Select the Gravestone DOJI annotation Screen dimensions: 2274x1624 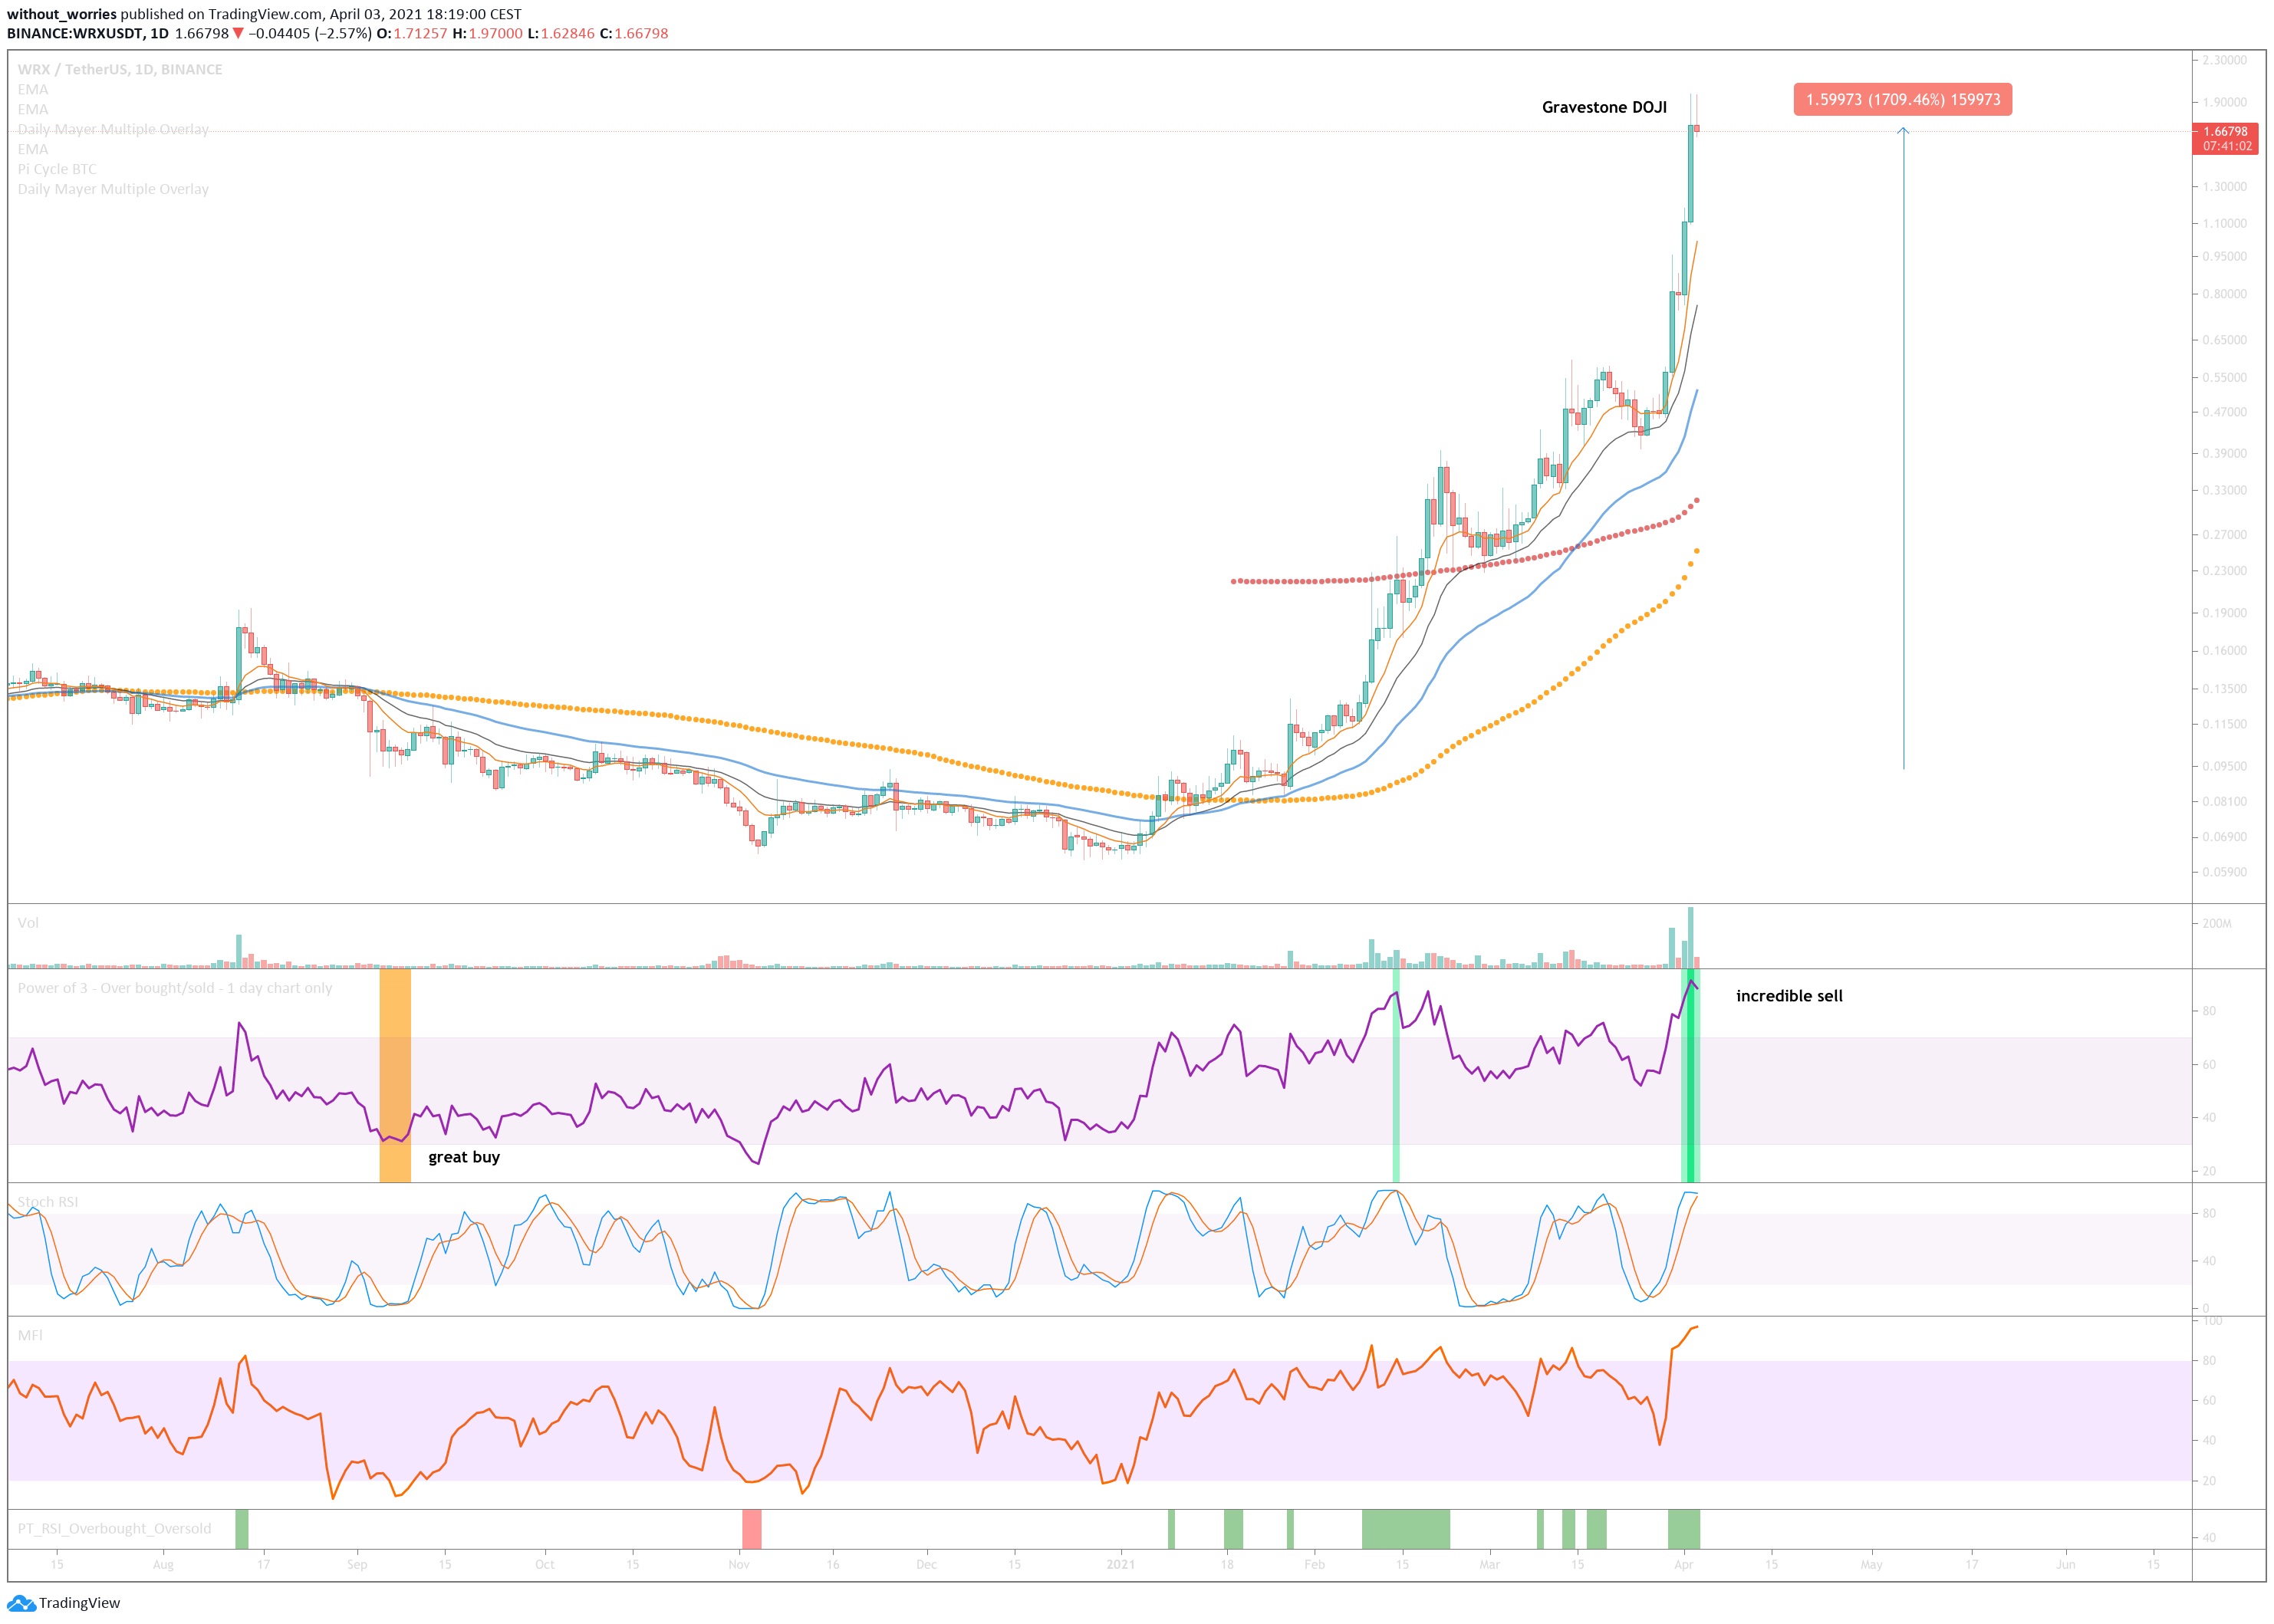click(x=1604, y=107)
